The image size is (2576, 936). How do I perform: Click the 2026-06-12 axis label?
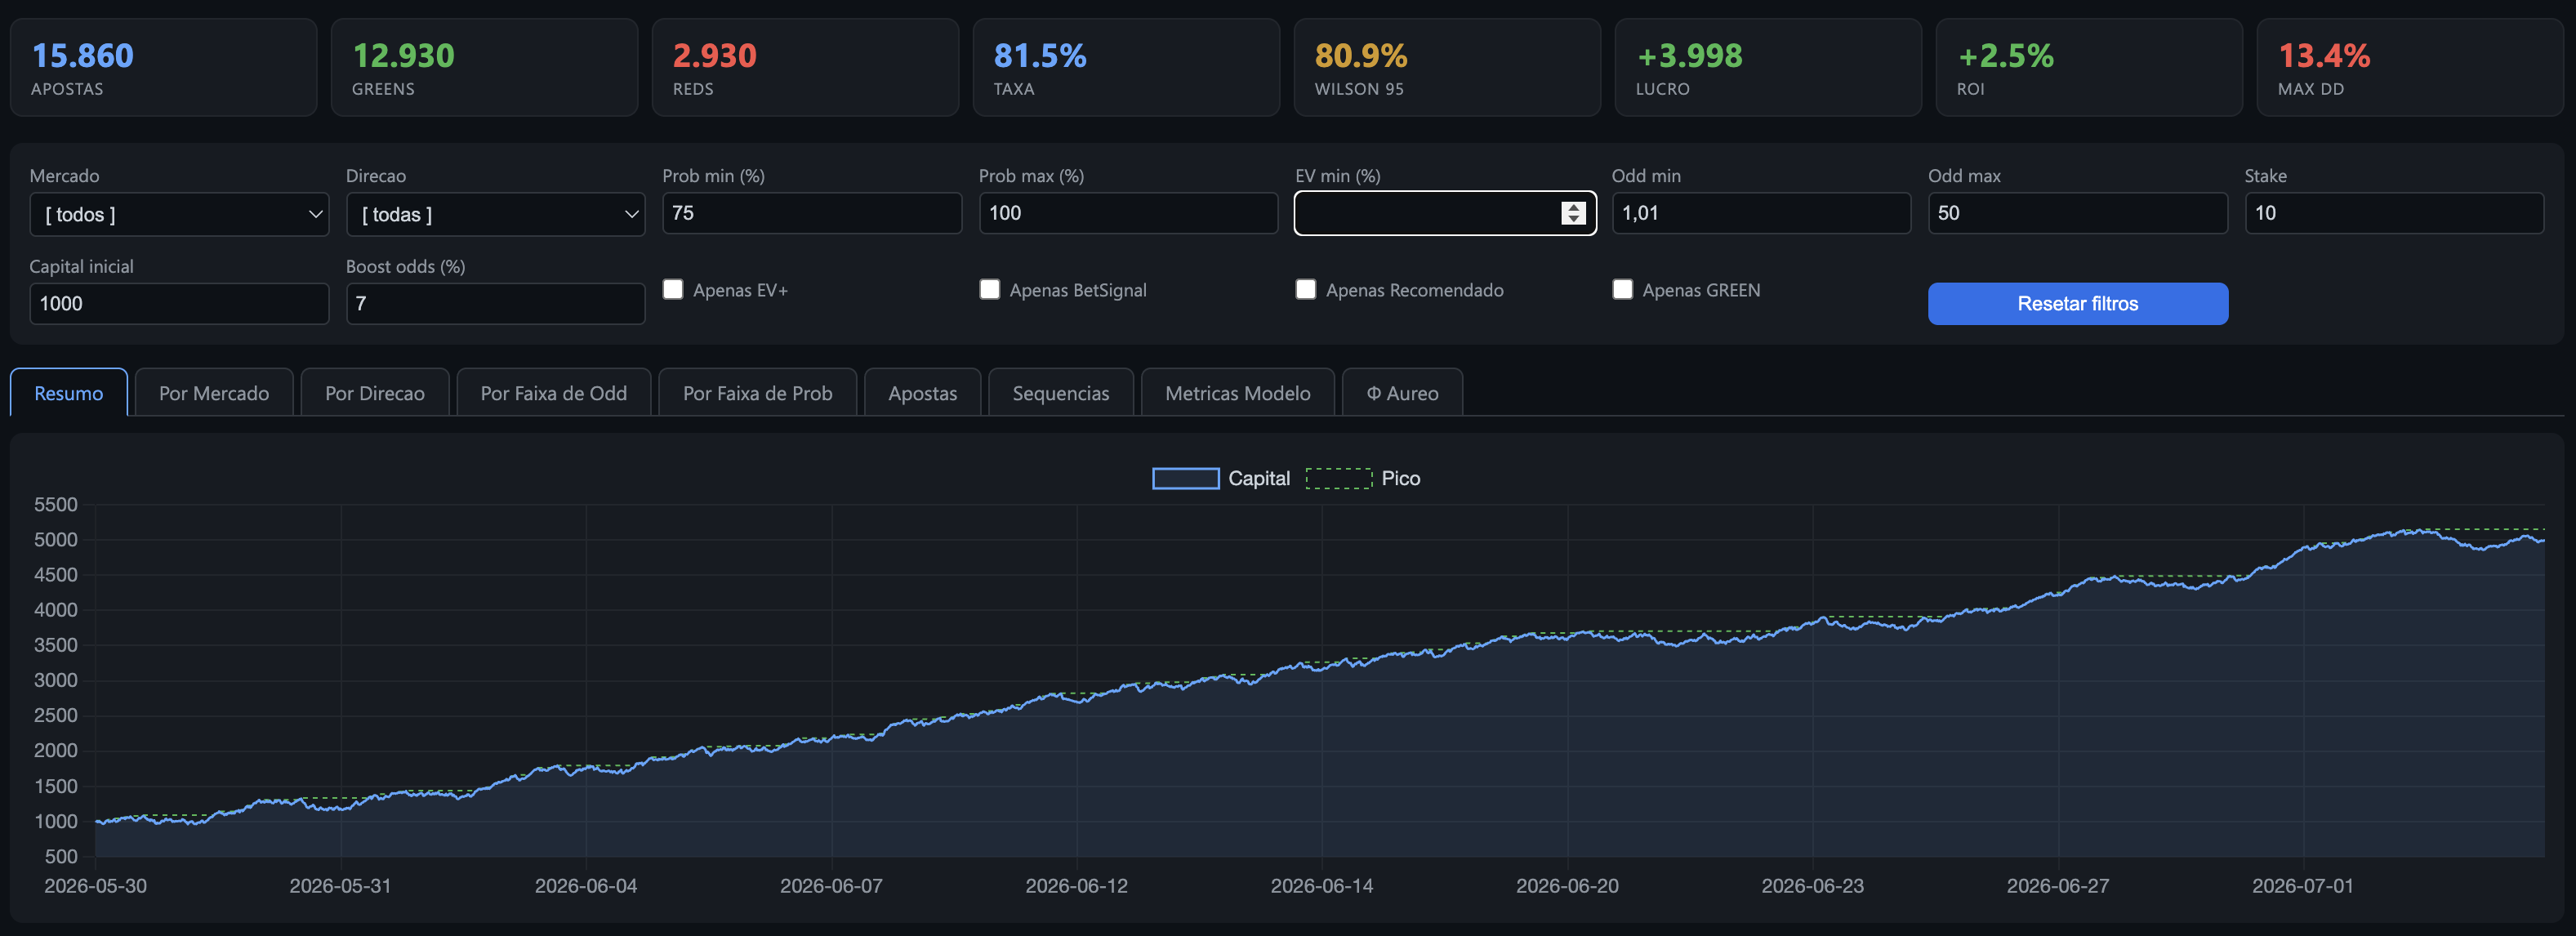click(1076, 886)
